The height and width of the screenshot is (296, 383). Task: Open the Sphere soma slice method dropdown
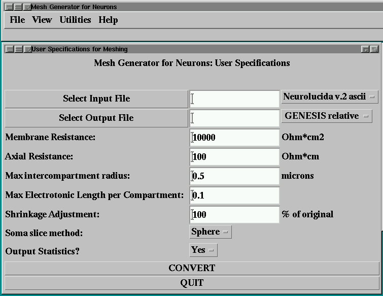click(x=210, y=232)
